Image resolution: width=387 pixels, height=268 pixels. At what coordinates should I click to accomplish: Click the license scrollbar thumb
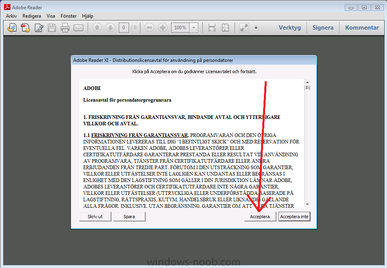(x=307, y=88)
